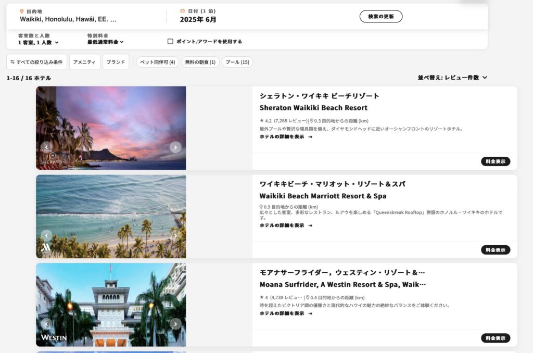533x353 pixels.
Task: Open Sheraton Waikiki Beach Resort title
Action: [x=313, y=108]
